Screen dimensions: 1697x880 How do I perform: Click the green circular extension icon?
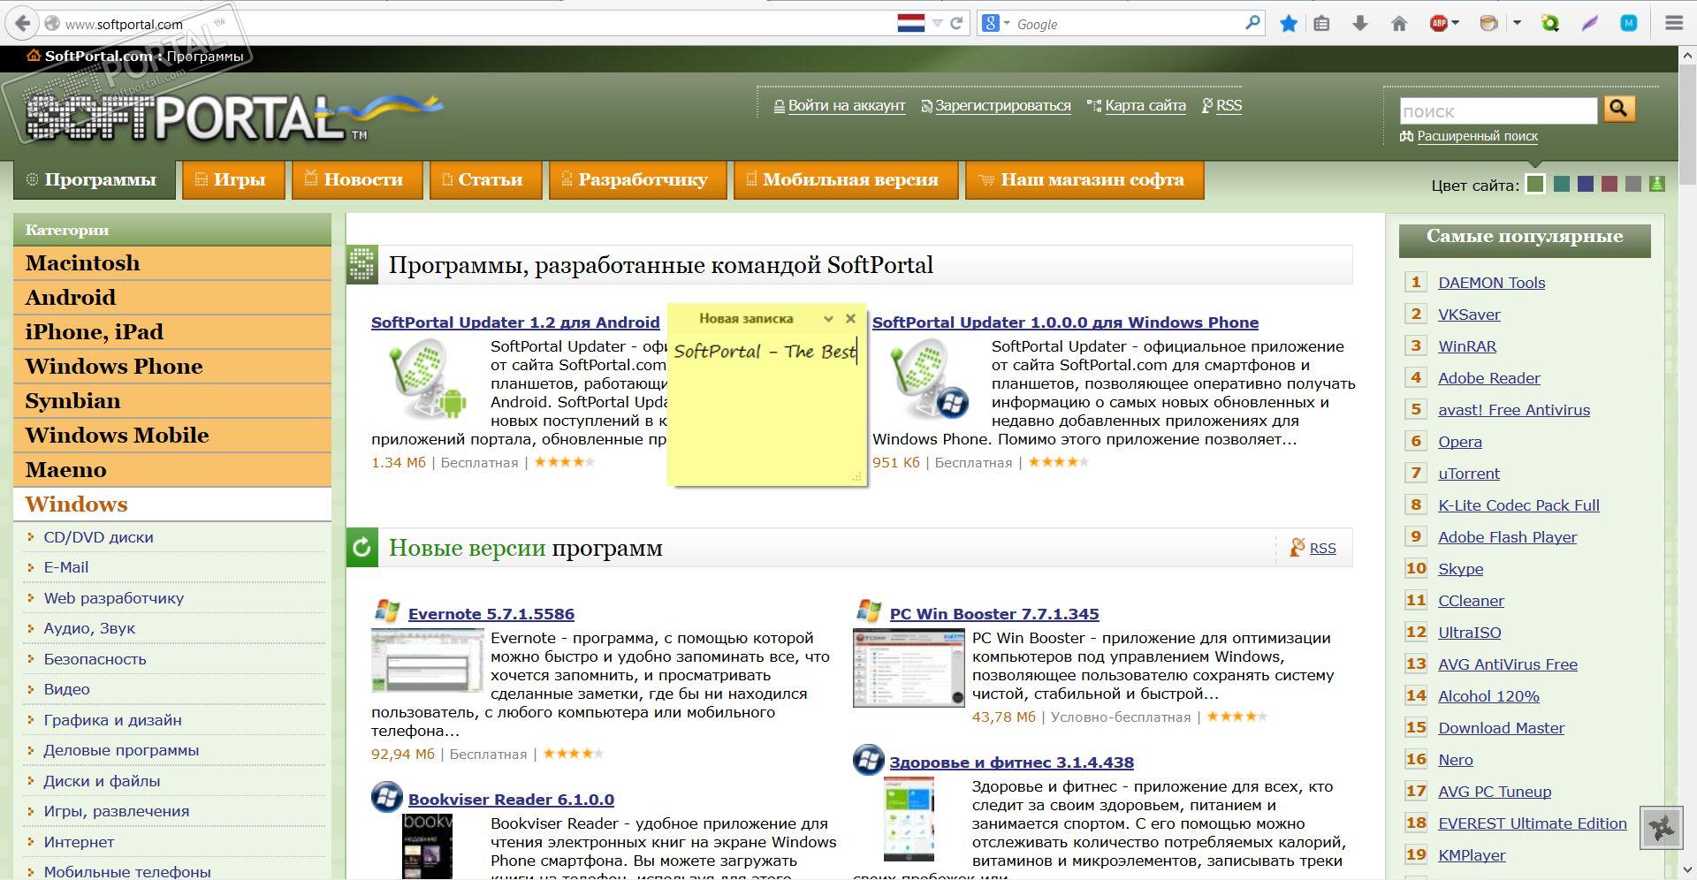coord(1550,24)
